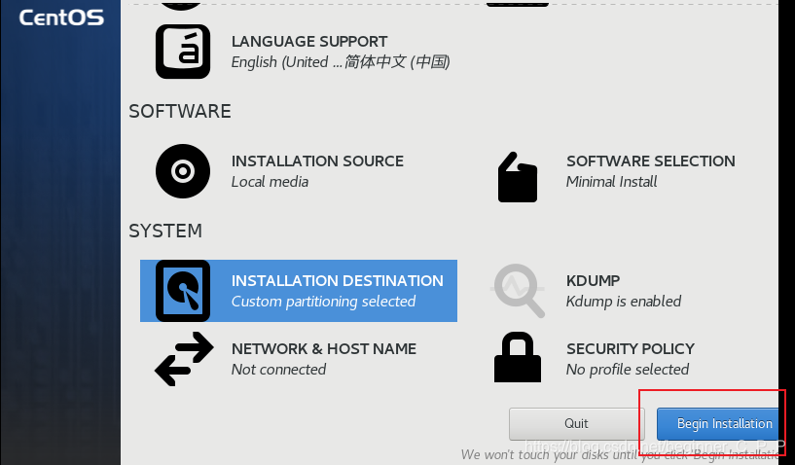Select INSTALLATION SOURCE title text
The height and width of the screenshot is (465, 795).
pos(317,161)
